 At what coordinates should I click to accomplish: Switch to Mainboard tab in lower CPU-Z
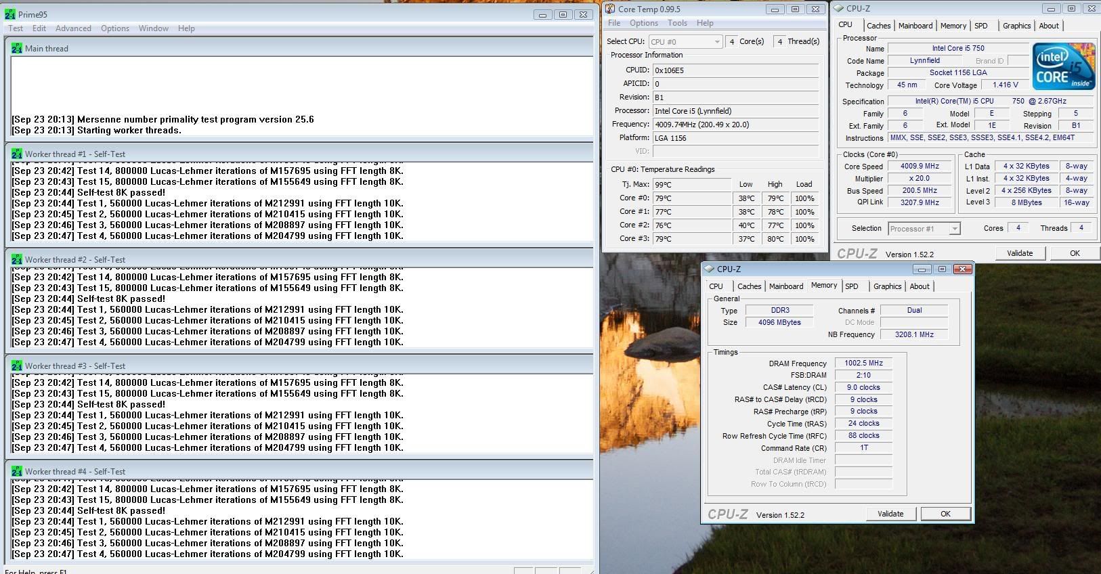point(786,286)
